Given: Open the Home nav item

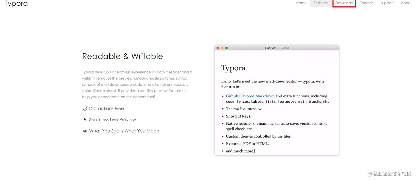Looking at the screenshot, I should (301, 3).
